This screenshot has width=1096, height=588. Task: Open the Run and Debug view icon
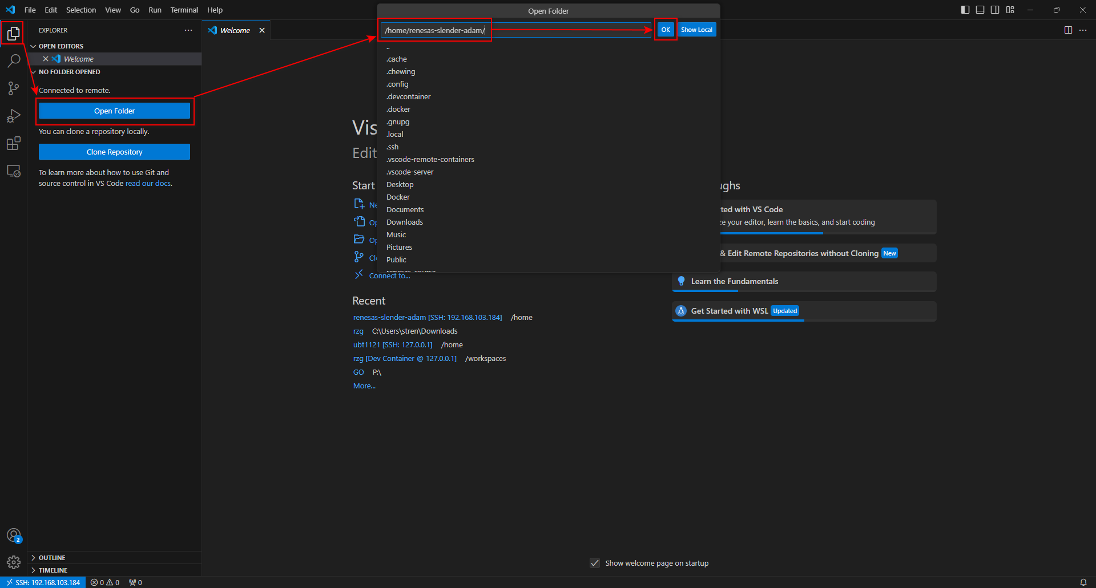coord(14,116)
